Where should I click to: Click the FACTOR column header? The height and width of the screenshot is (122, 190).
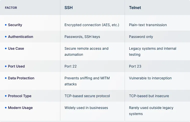[11, 8]
